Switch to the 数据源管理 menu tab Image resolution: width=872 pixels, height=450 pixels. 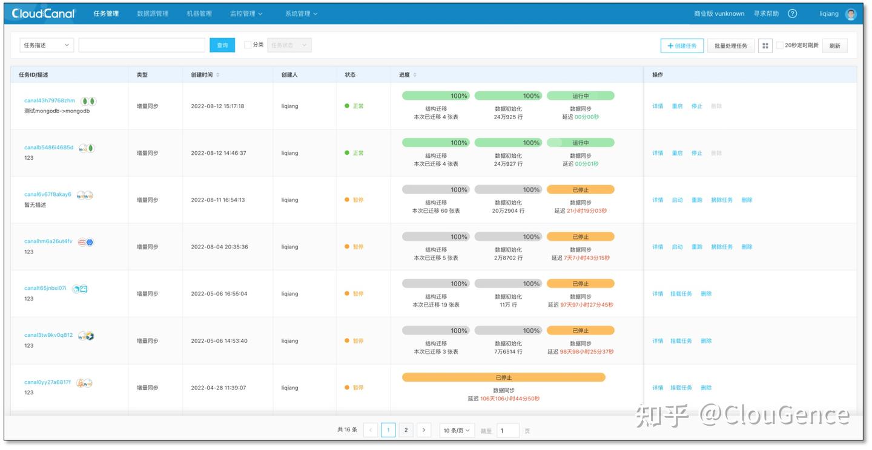click(154, 13)
